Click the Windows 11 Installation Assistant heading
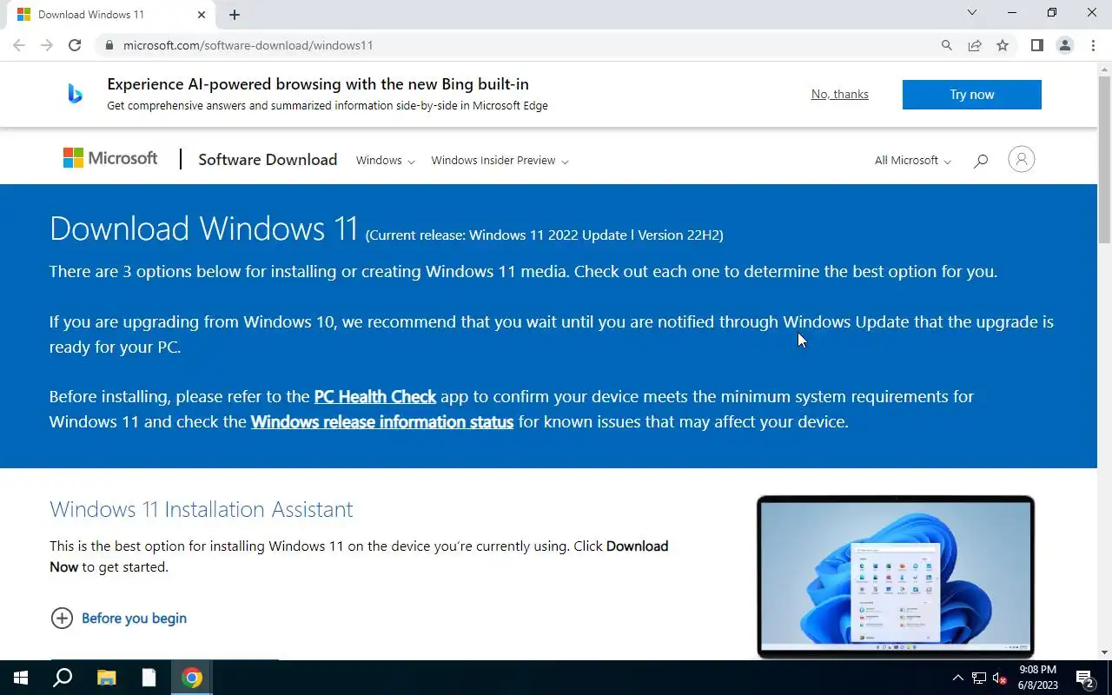Viewport: 1112px width, 695px height. click(202, 509)
